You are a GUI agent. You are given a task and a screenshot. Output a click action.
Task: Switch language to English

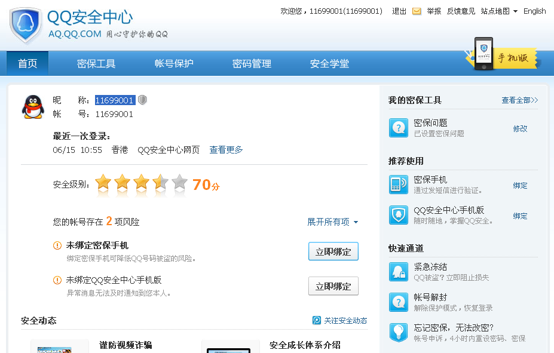(534, 11)
